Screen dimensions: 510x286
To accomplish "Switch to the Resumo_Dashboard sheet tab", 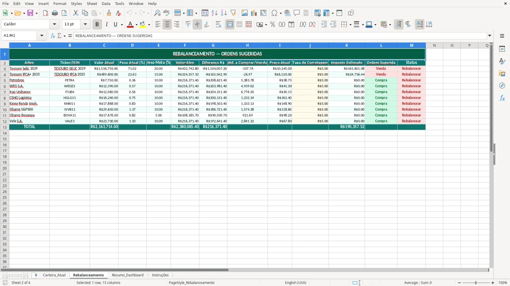I will point(127,275).
